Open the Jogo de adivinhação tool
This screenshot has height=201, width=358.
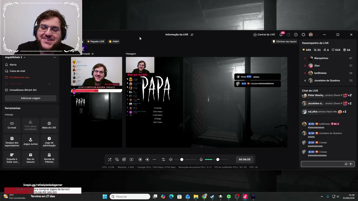[49, 142]
